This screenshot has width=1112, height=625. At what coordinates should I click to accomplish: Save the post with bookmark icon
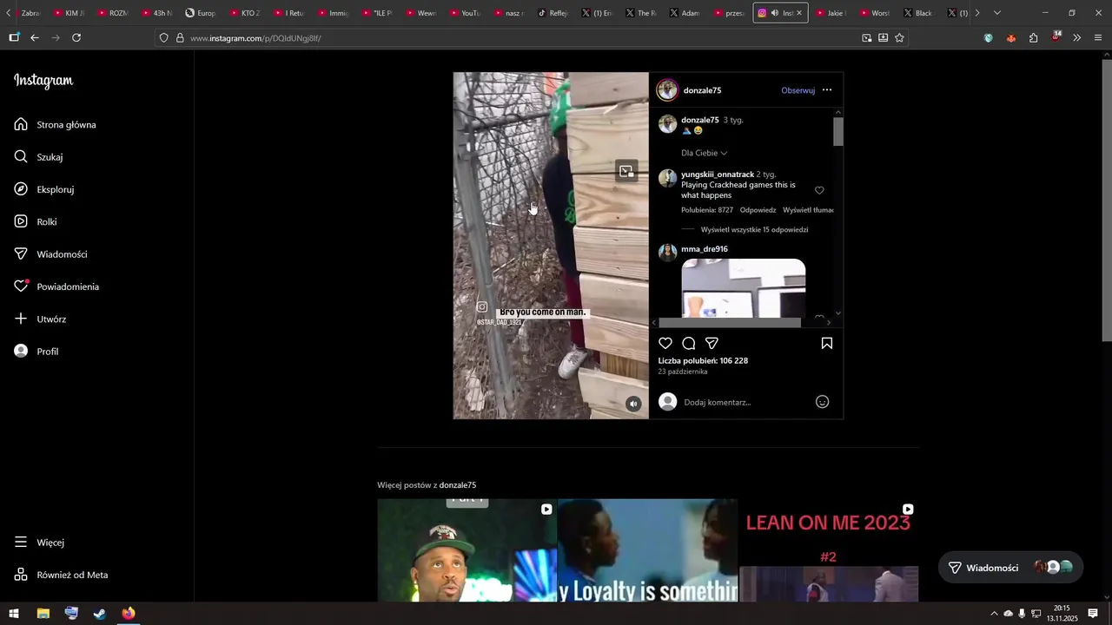click(x=827, y=343)
